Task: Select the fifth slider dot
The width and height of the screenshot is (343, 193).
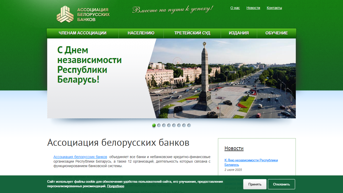Action: [x=174, y=125]
